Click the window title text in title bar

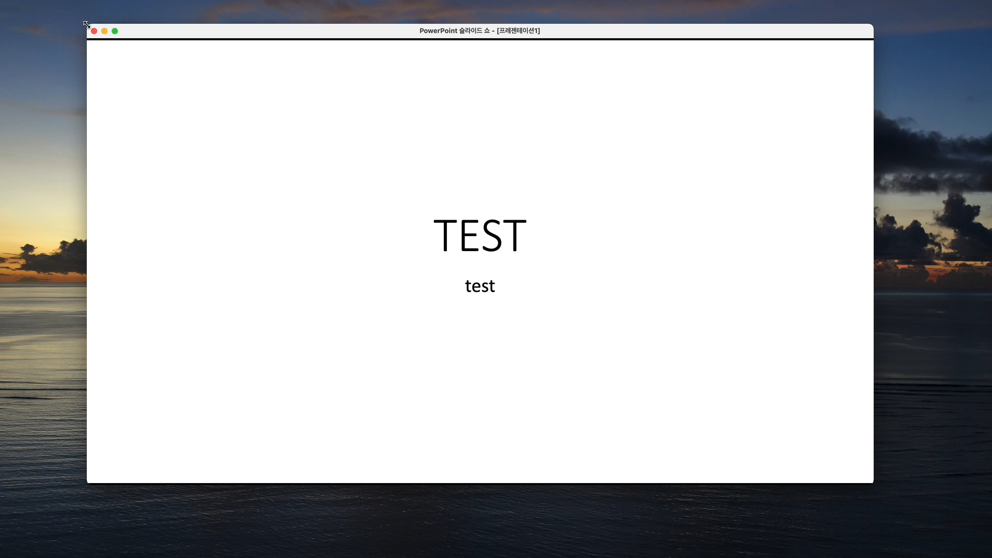[x=479, y=31]
